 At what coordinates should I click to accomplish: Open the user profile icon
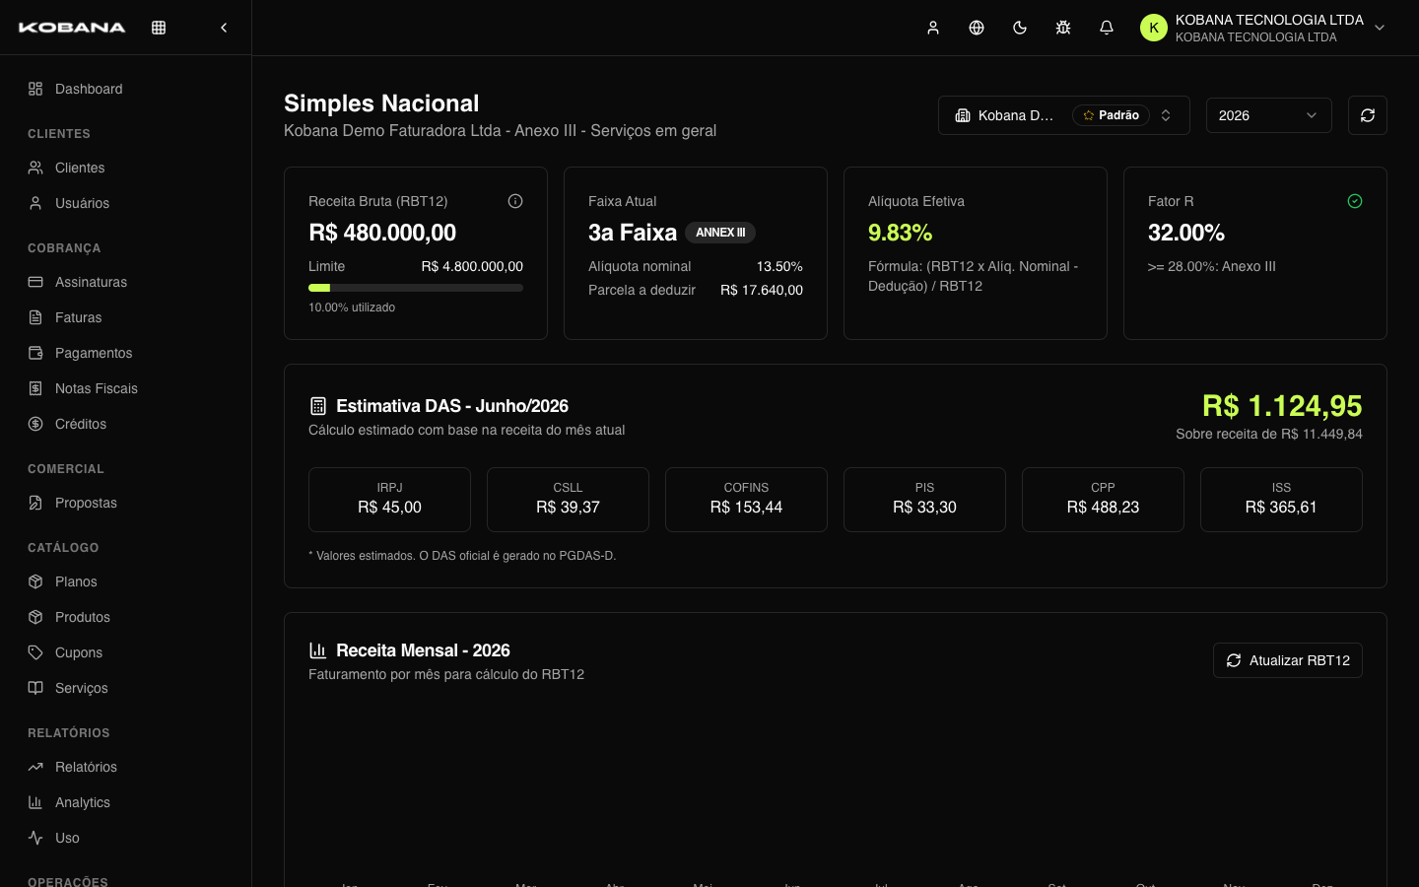pyautogui.click(x=933, y=28)
